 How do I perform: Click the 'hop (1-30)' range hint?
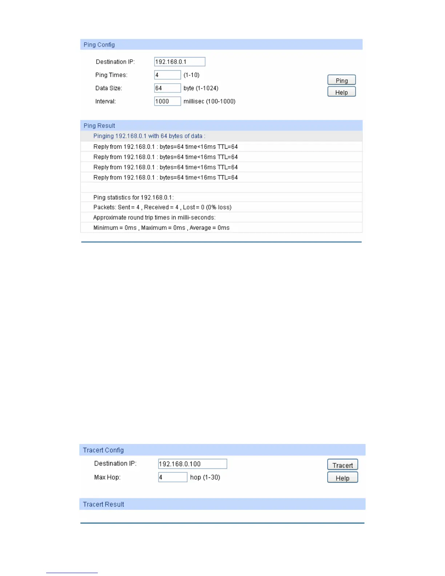click(205, 477)
